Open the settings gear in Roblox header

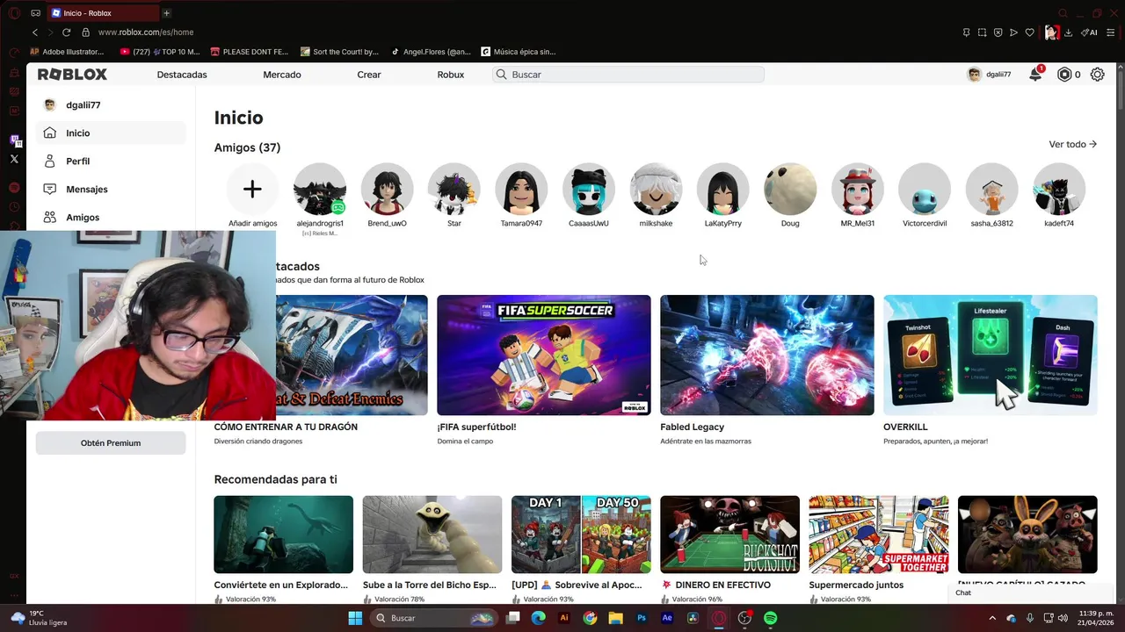[1097, 75]
